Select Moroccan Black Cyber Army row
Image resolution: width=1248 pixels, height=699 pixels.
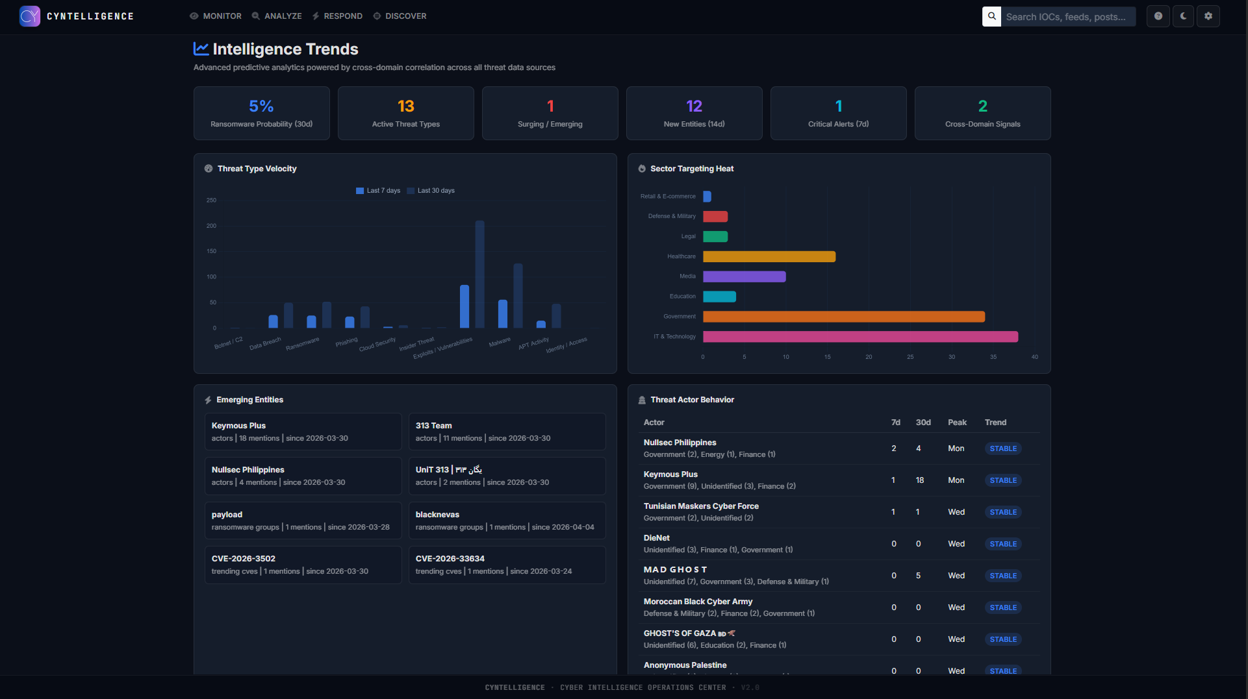click(x=839, y=607)
